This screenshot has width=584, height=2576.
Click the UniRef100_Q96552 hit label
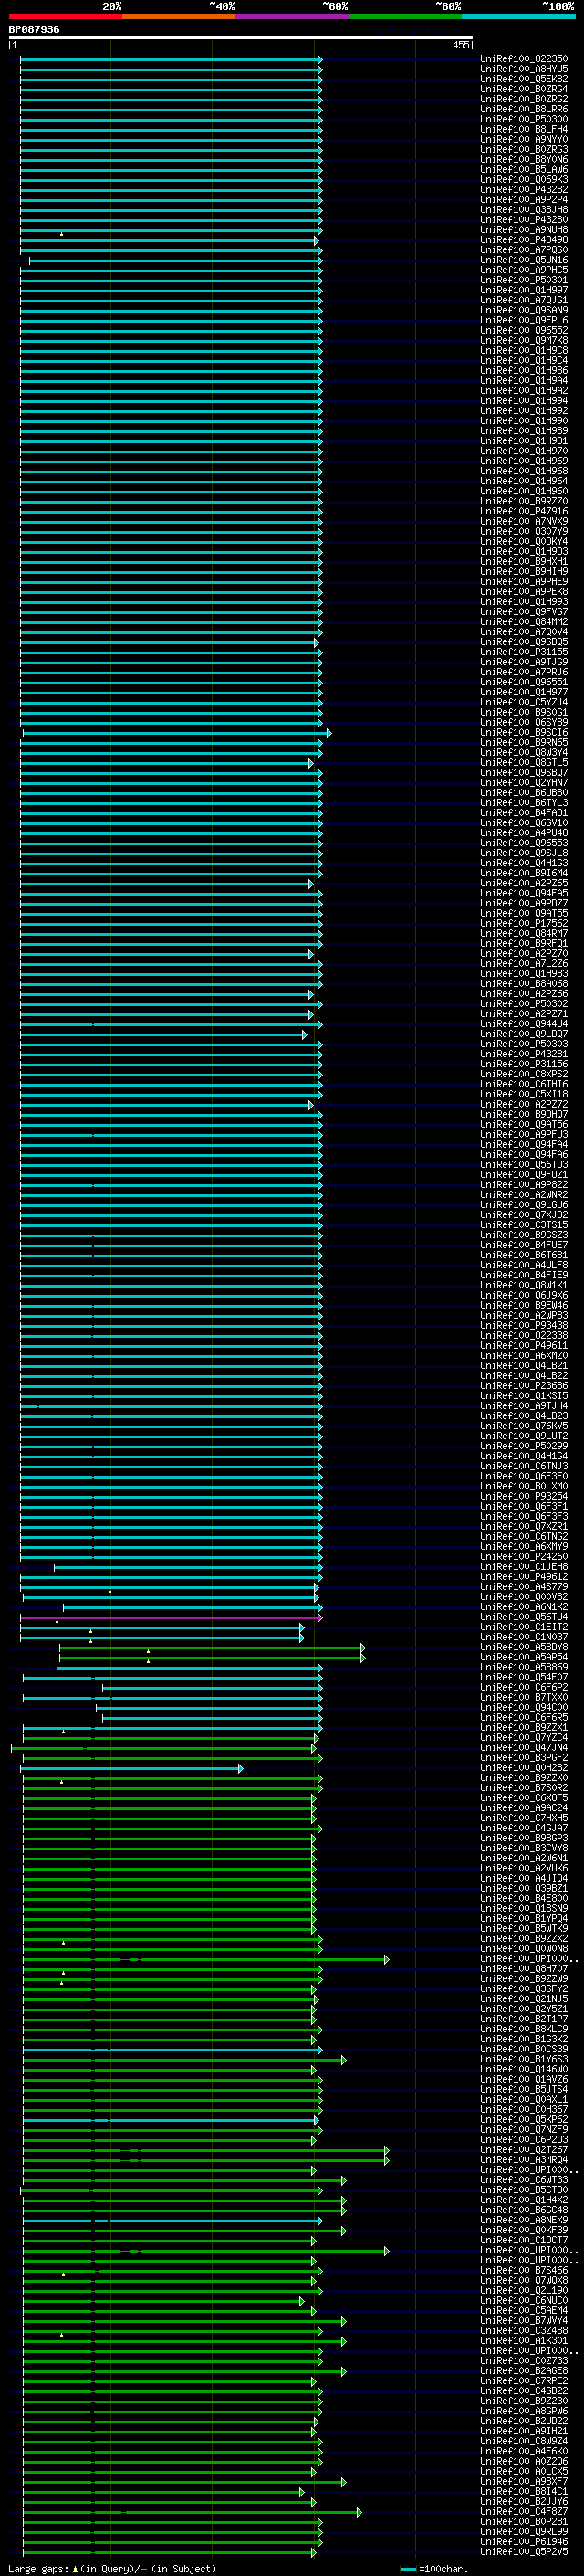click(x=524, y=330)
